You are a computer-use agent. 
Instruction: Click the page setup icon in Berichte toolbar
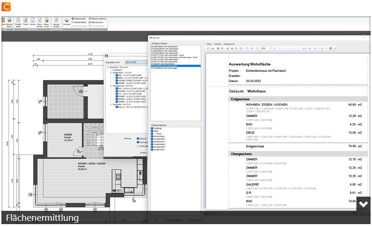point(236,48)
